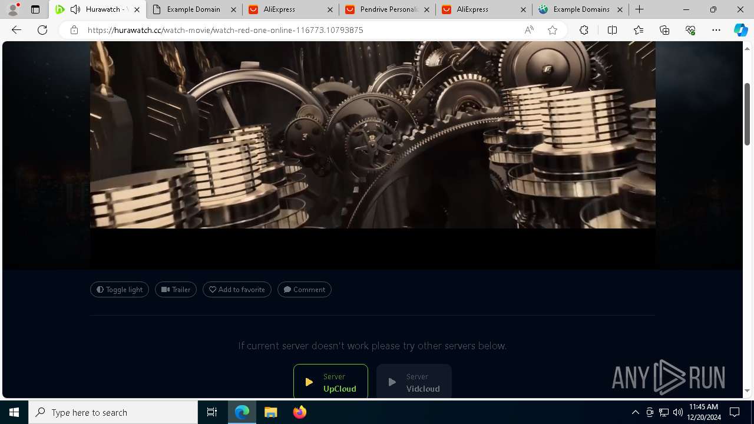Open the notification center icon
This screenshot has height=424, width=754.
(x=735, y=412)
